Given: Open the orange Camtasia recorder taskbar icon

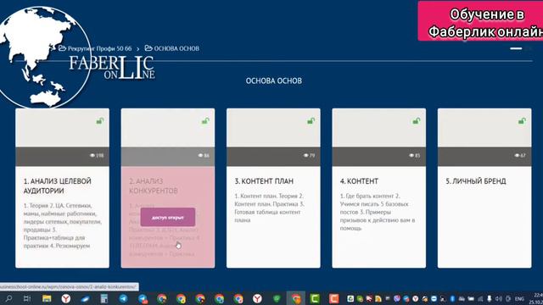Looking at the screenshot, I should 333,298.
